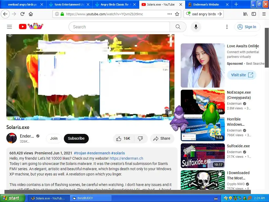
Task: Select the Solaris.exe - YouTube tab
Action: coord(161,4)
